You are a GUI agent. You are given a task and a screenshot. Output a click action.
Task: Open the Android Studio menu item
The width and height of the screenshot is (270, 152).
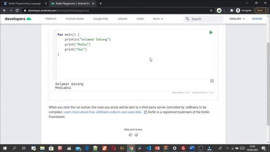[x=75, y=19]
